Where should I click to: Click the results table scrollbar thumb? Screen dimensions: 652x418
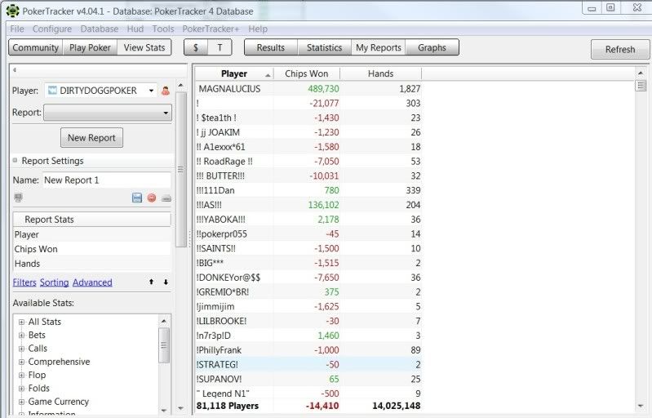point(641,86)
